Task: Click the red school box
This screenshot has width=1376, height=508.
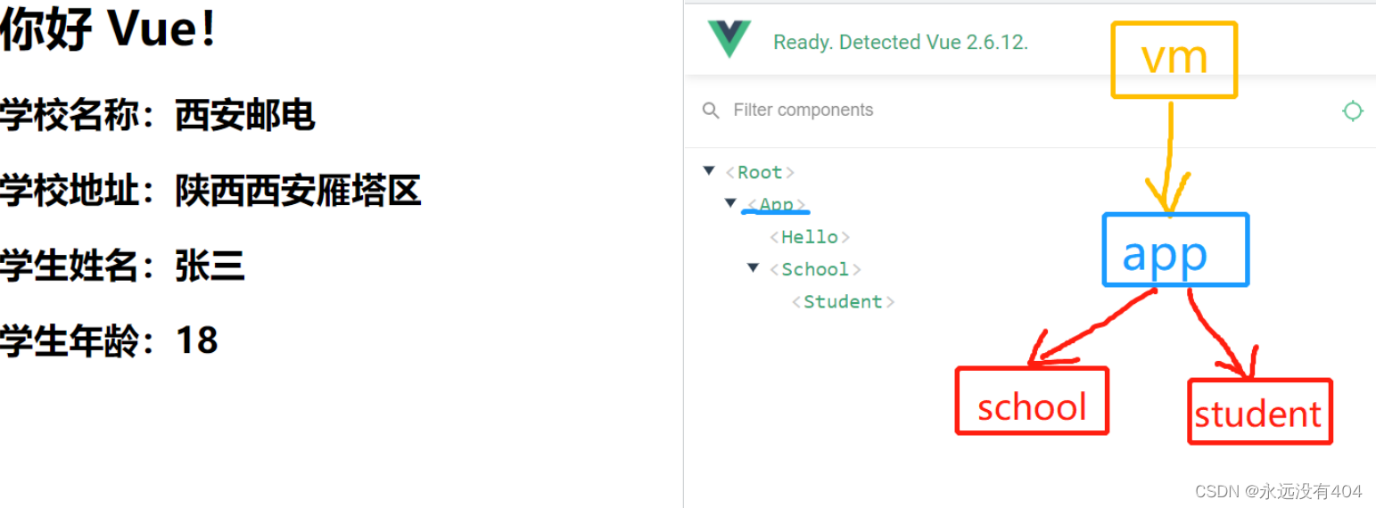Action: tap(1032, 401)
